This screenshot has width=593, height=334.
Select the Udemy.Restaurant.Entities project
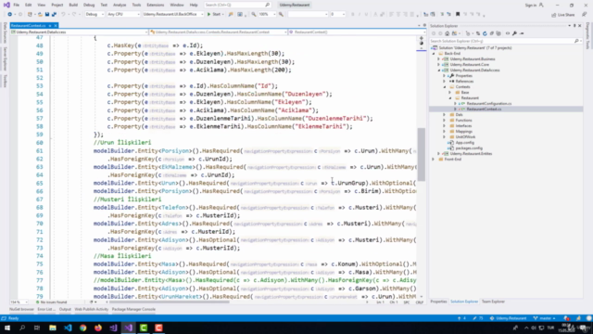coord(471,154)
